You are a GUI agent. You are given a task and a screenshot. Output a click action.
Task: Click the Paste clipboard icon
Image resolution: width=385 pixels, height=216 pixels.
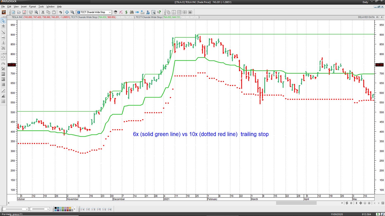coord(54,12)
